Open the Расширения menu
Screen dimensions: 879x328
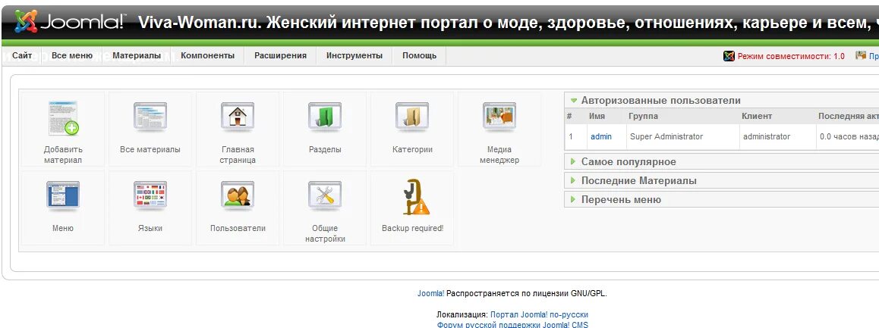[x=280, y=55]
